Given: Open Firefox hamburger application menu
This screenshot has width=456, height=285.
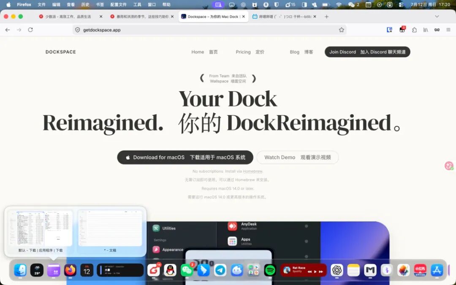Looking at the screenshot, I should pyautogui.click(x=448, y=30).
